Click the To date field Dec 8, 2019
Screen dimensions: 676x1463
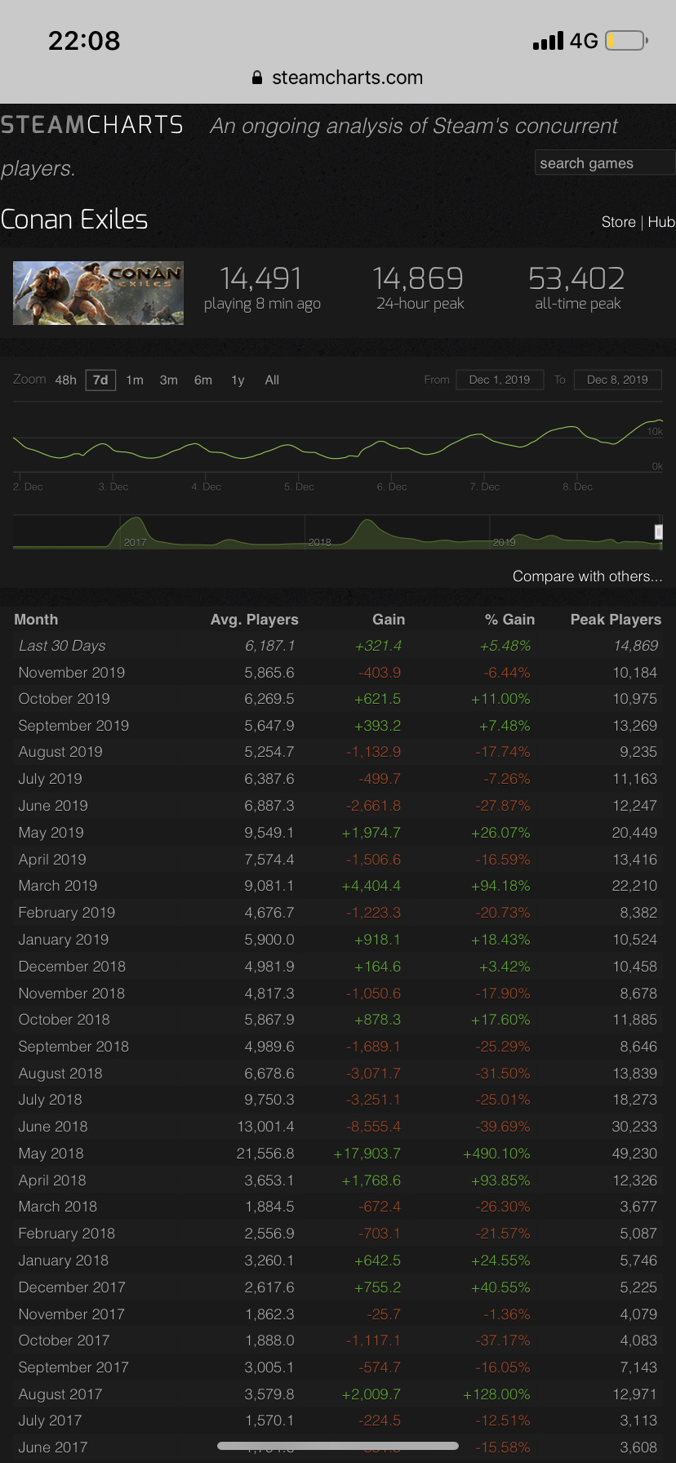tap(617, 380)
